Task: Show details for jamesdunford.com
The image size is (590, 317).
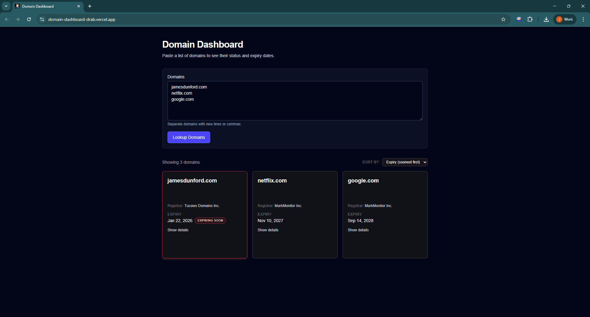Action: 178,230
